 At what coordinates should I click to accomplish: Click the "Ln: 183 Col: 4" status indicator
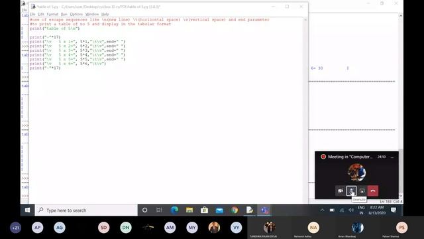pyautogui.click(x=391, y=202)
